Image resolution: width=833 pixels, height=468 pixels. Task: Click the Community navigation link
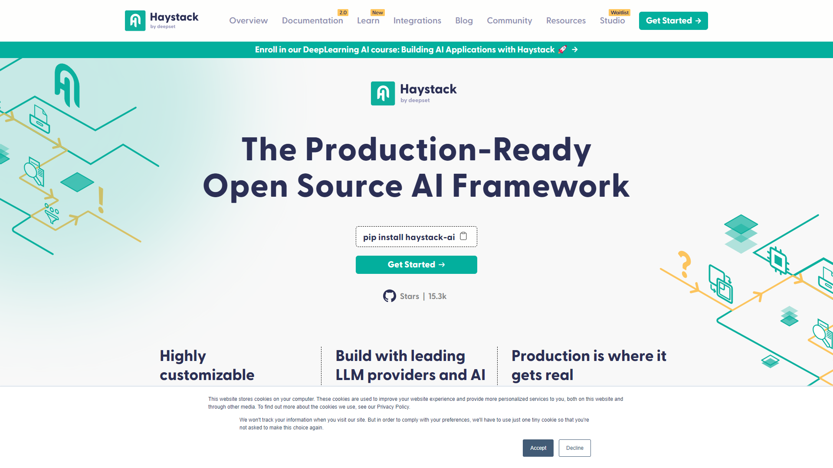(x=508, y=20)
